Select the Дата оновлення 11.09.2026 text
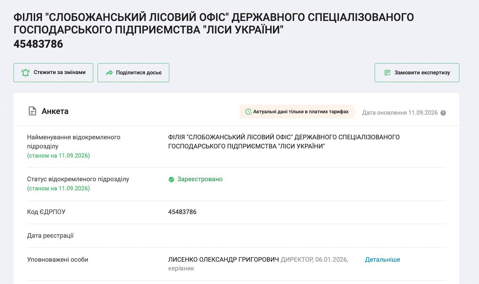The width and height of the screenshot is (479, 284). pyautogui.click(x=400, y=113)
